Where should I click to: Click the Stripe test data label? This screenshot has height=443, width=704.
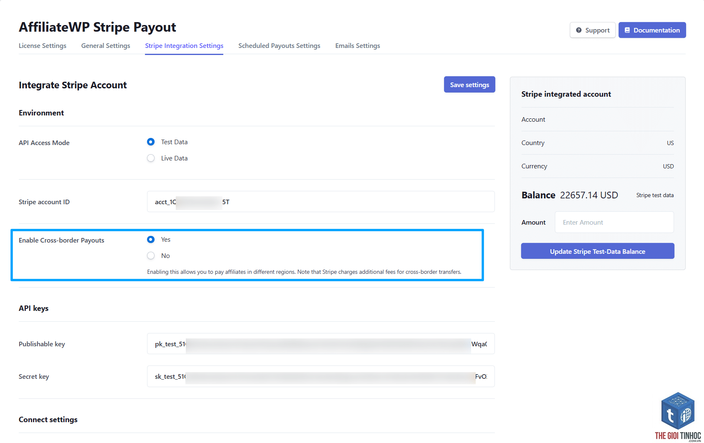(x=655, y=195)
